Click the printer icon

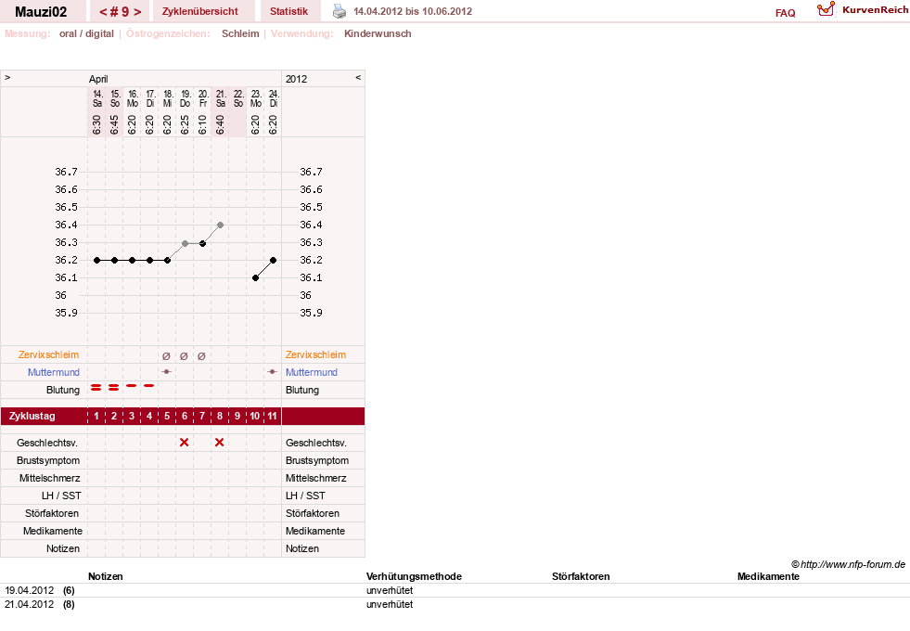point(340,11)
